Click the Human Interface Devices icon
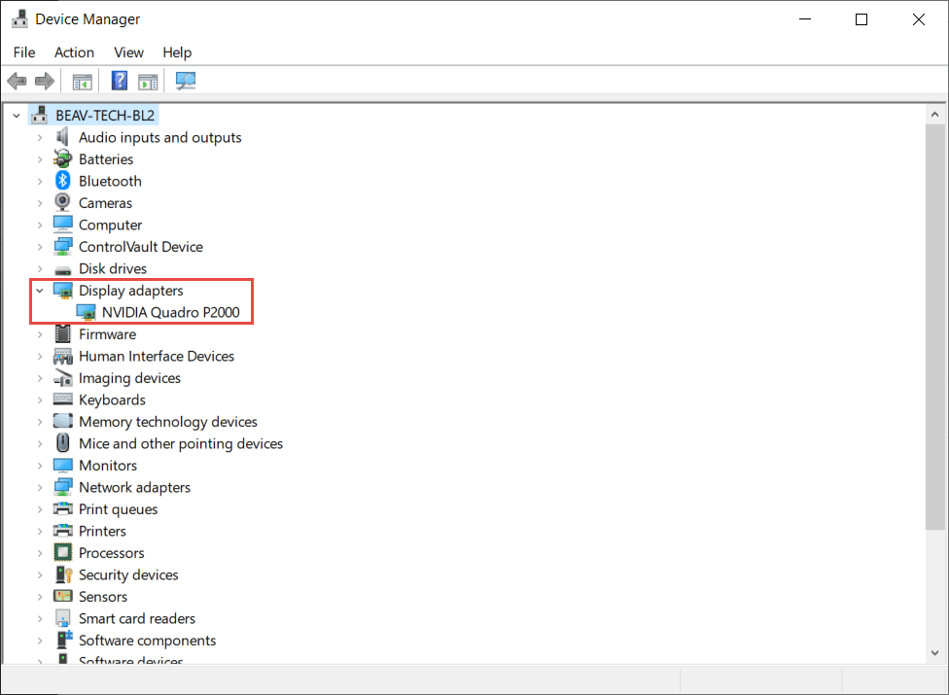This screenshot has height=695, width=949. tap(63, 357)
